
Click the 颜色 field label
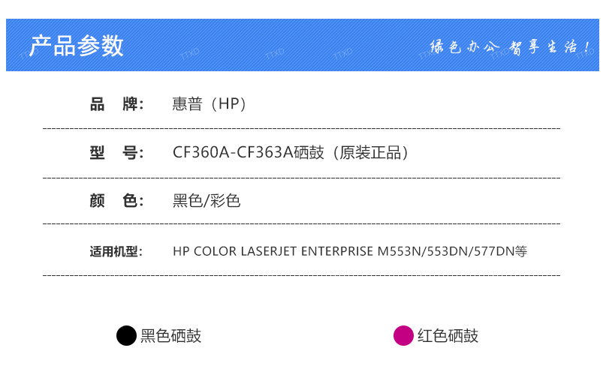(116, 201)
